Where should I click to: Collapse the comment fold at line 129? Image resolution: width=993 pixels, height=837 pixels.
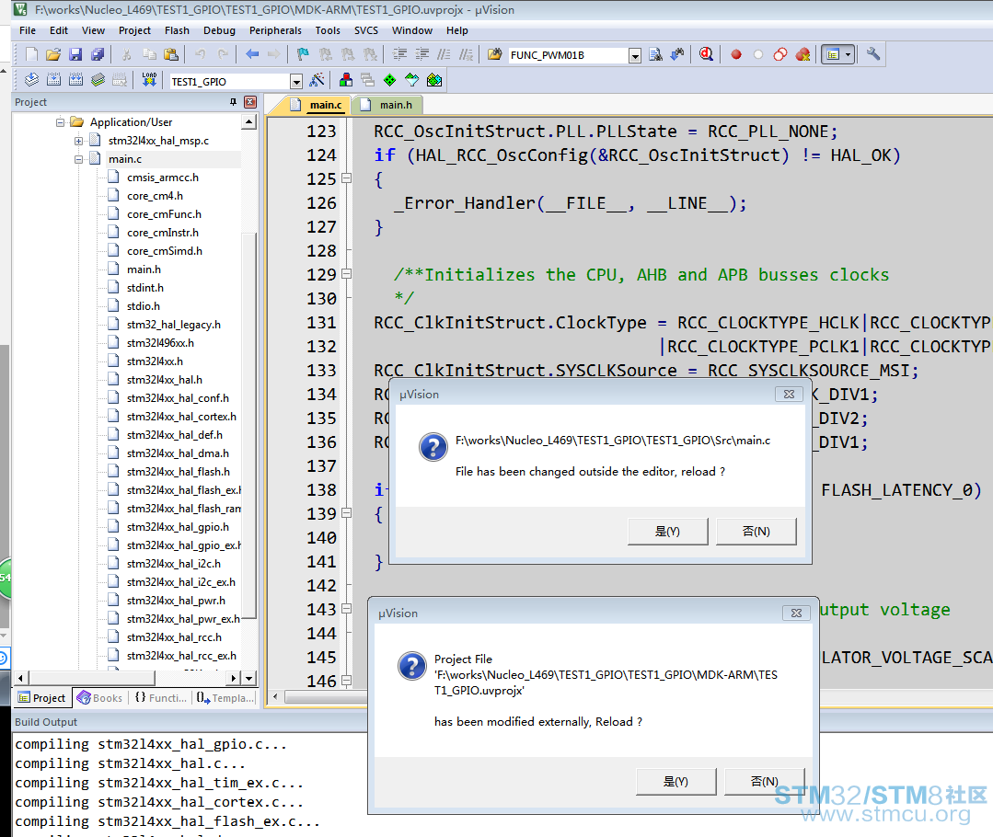[346, 274]
